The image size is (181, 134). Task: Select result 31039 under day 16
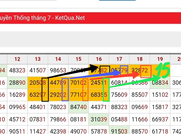99,119
